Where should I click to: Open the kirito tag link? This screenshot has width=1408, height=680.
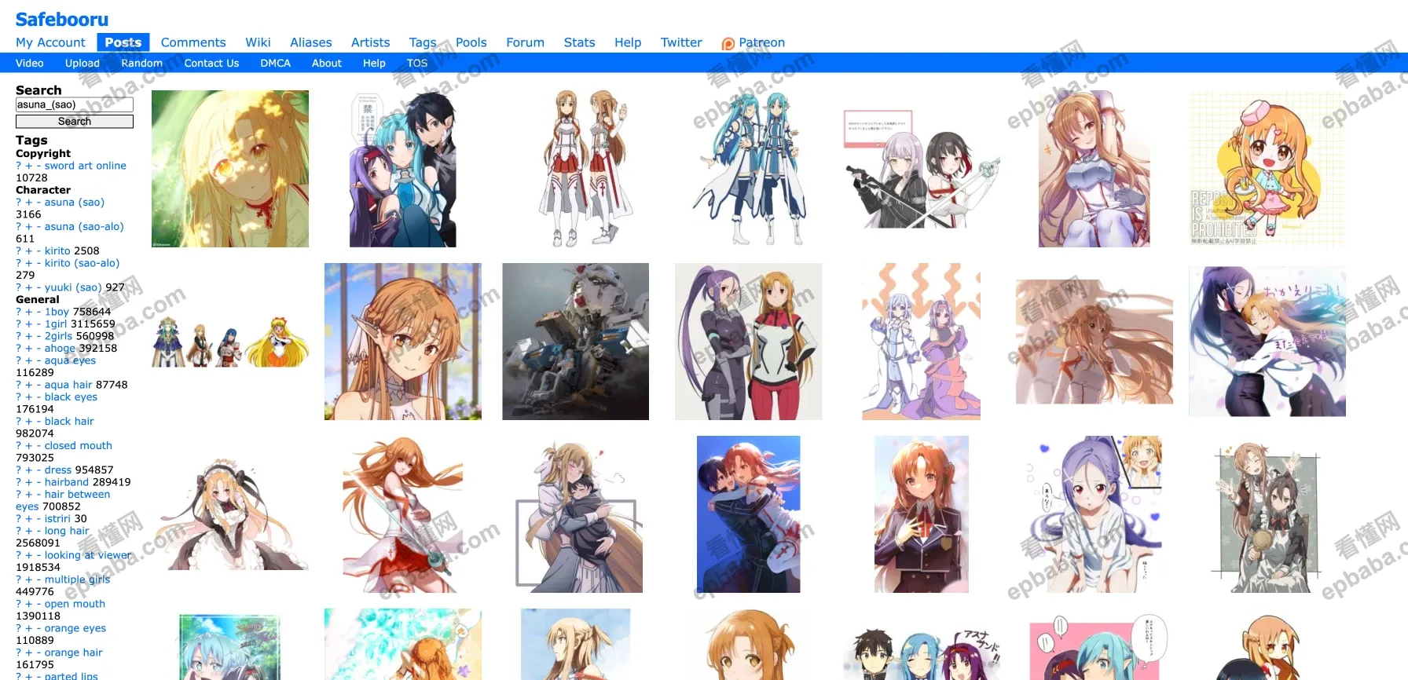pos(57,250)
